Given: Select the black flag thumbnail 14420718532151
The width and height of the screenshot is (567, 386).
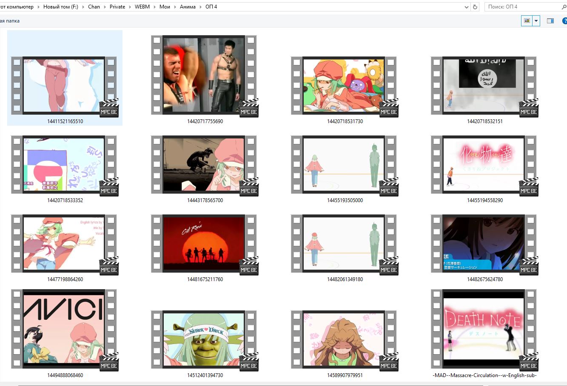Looking at the screenshot, I should coord(484,86).
